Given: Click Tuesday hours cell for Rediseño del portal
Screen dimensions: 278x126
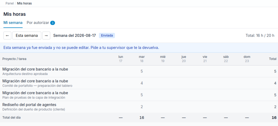Looking at the screenshot, I should click(142, 107).
